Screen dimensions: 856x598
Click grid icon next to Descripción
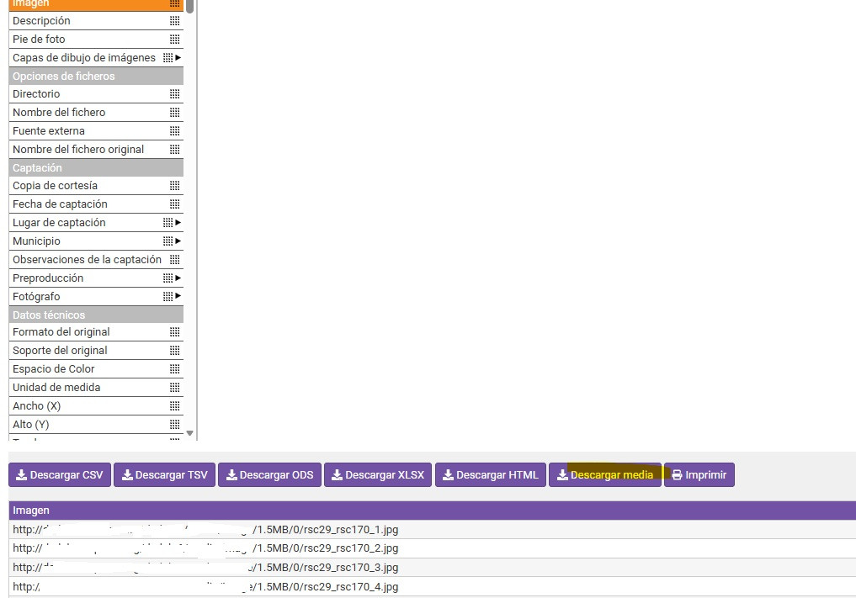174,21
